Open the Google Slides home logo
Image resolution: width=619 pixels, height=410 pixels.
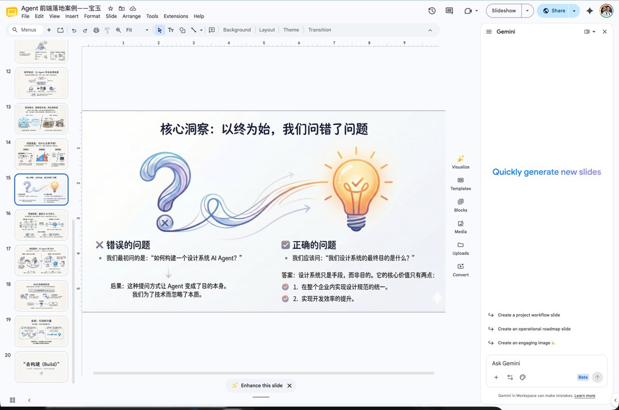[12, 12]
